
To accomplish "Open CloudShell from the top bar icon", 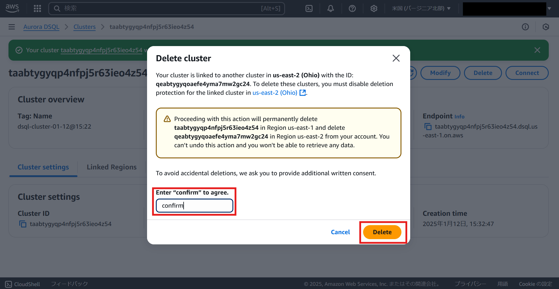I will pyautogui.click(x=309, y=8).
